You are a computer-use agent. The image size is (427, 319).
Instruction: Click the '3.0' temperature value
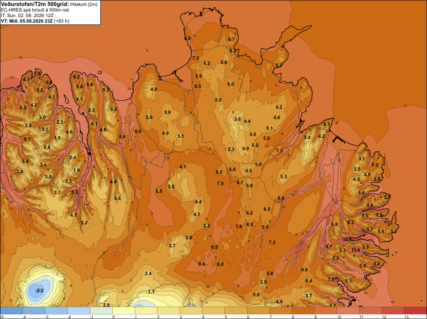(x=42, y=117)
